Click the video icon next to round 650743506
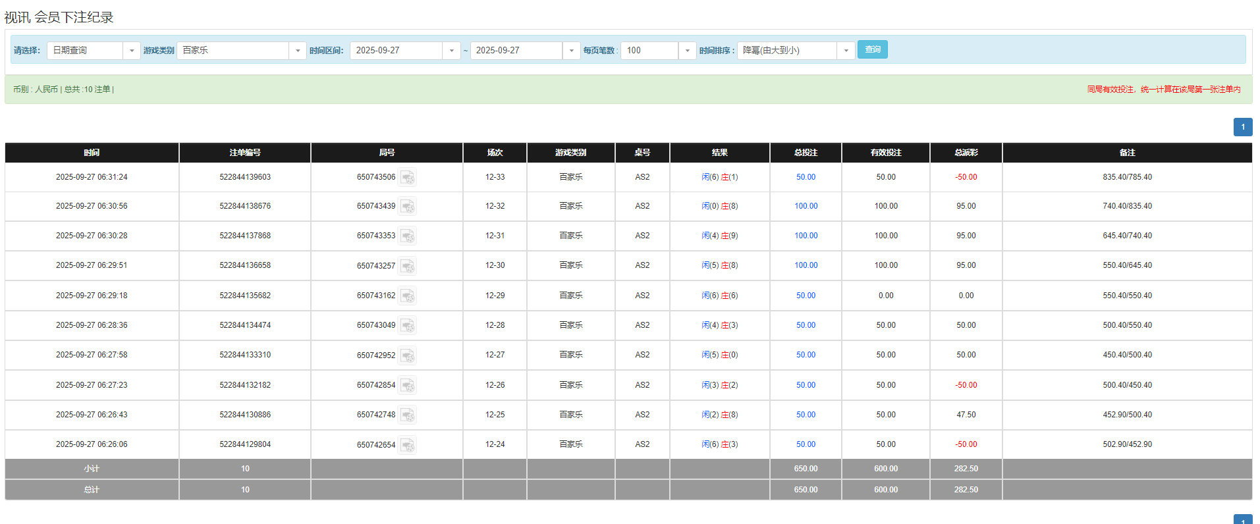Image resolution: width=1260 pixels, height=524 pixels. (x=408, y=178)
